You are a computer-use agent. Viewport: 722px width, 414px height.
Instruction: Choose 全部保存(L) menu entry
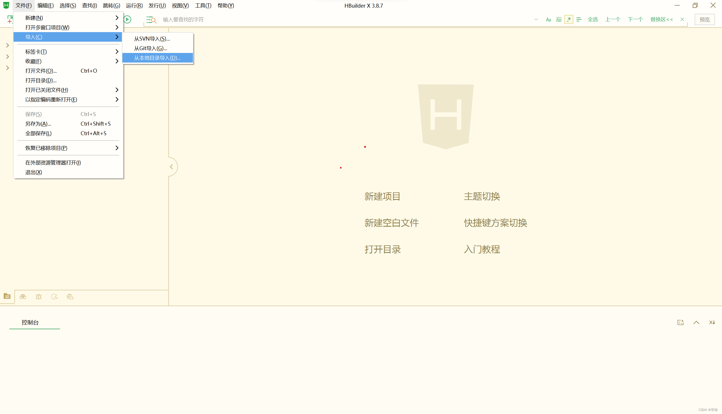(x=68, y=133)
